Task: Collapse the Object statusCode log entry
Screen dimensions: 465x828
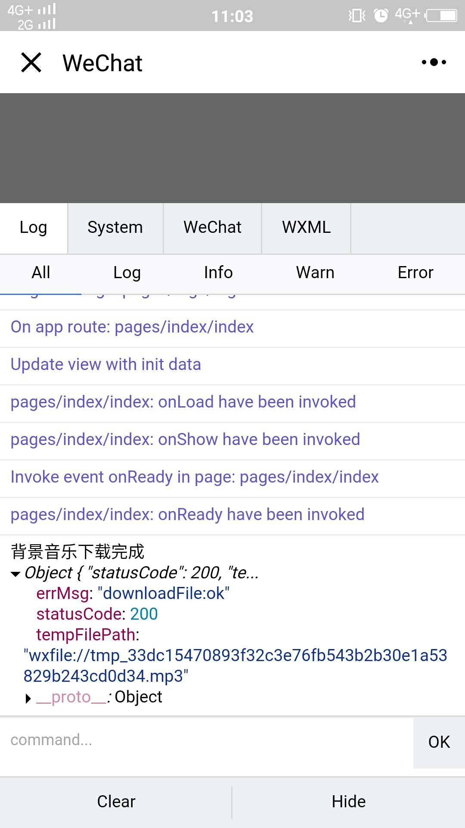Action: 15,574
